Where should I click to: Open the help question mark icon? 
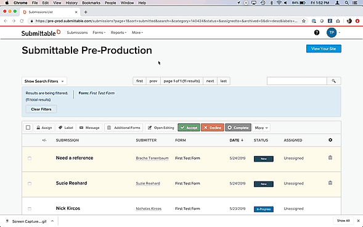317,33
